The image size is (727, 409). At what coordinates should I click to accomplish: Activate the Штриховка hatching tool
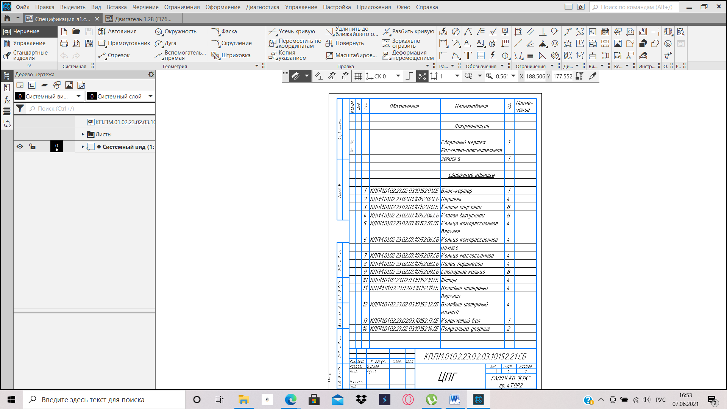click(x=231, y=55)
